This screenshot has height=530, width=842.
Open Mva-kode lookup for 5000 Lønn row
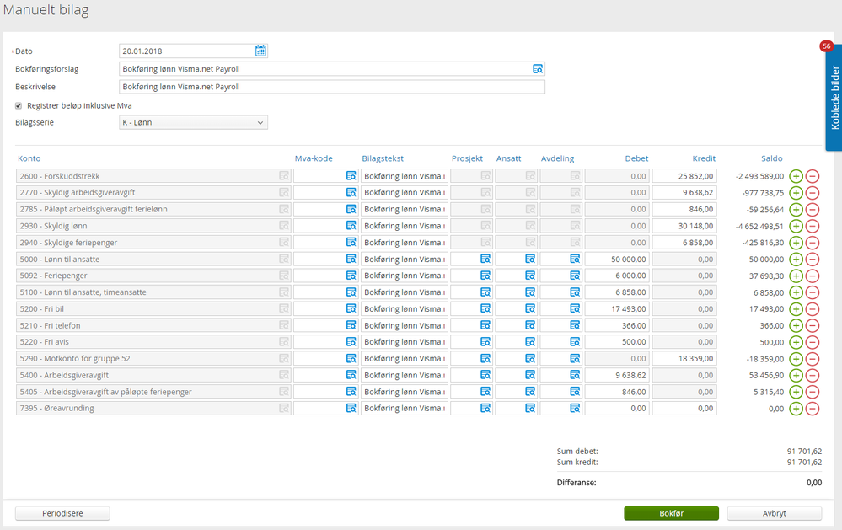[351, 259]
